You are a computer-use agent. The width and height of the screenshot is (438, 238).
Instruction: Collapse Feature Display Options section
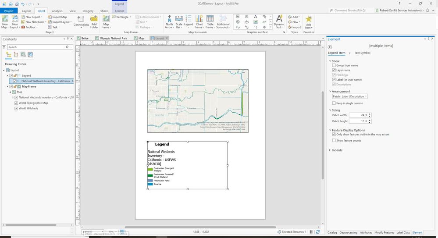coord(330,130)
